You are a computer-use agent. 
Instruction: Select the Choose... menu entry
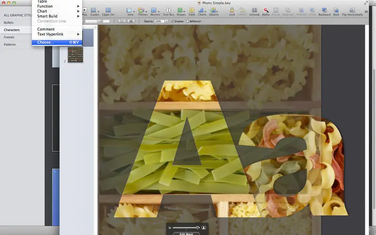[57, 42]
